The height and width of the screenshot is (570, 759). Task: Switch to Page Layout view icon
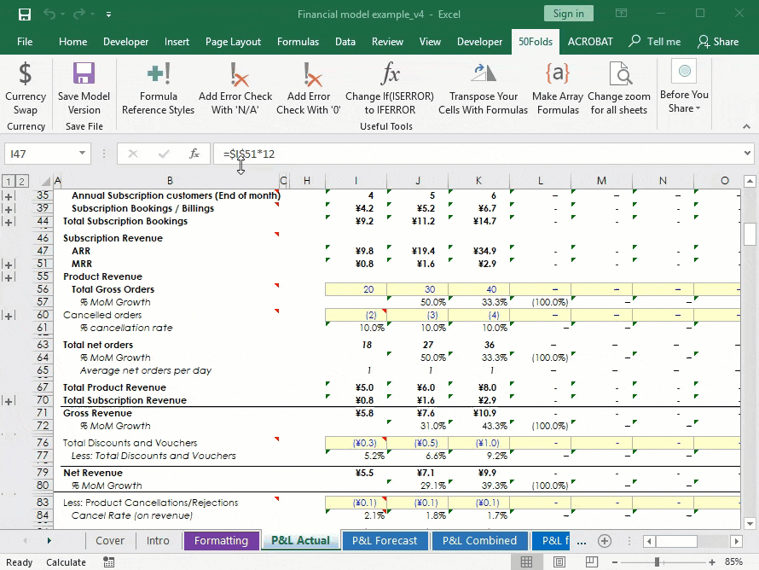[559, 561]
